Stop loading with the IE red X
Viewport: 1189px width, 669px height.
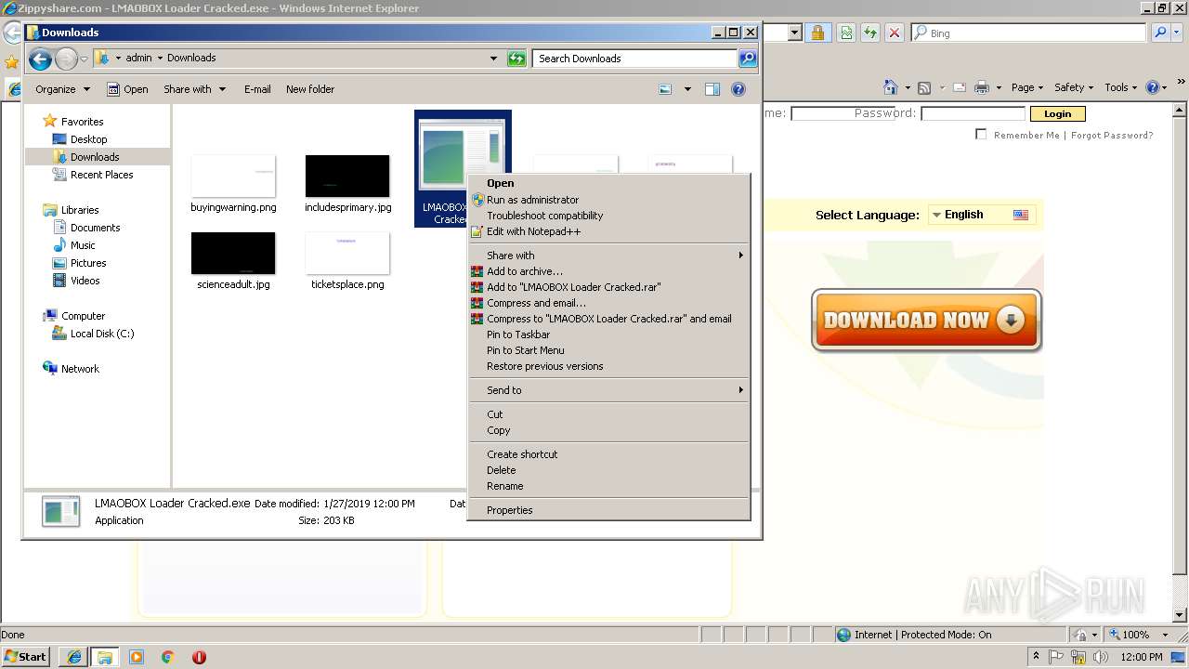[895, 33]
